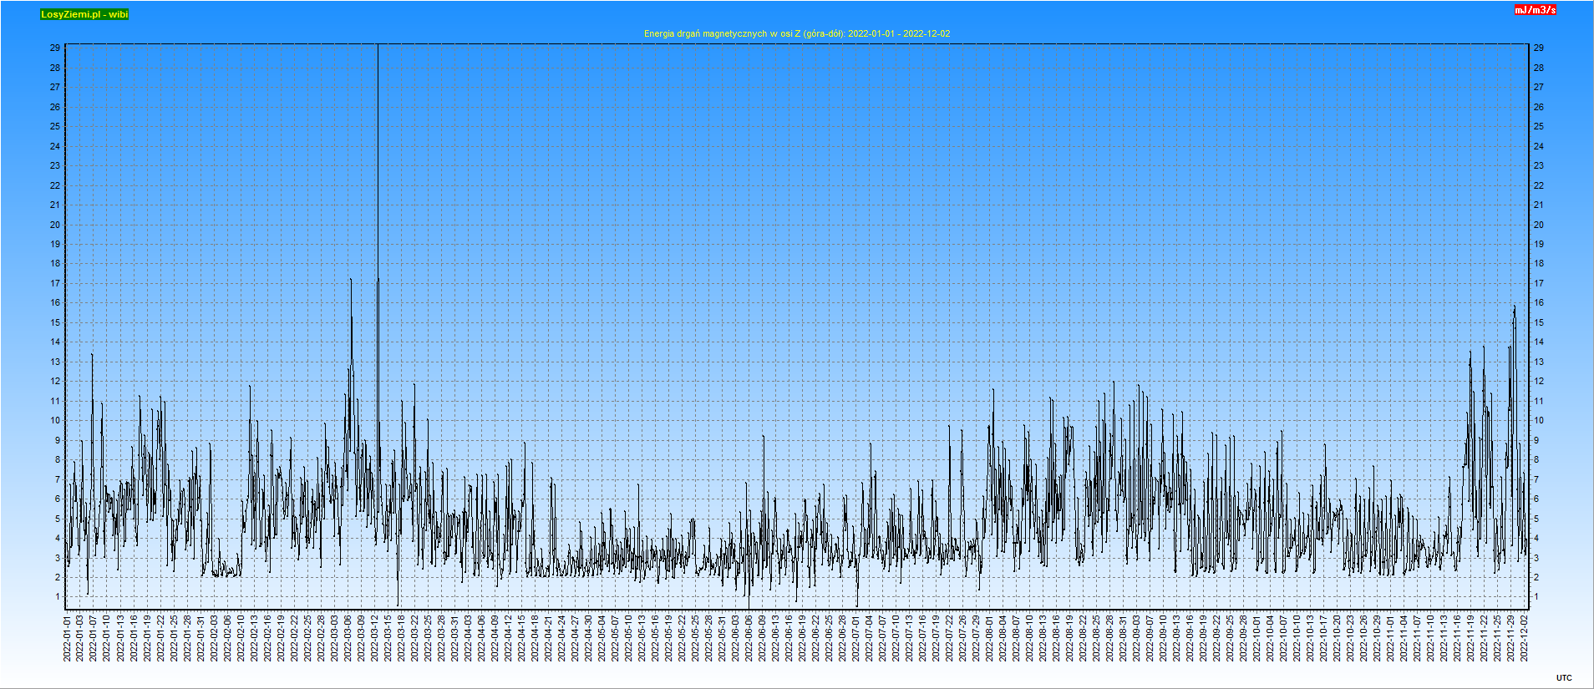This screenshot has width=1594, height=689.
Task: Click the red mJ/m3/s unit badge
Action: coord(1535,10)
